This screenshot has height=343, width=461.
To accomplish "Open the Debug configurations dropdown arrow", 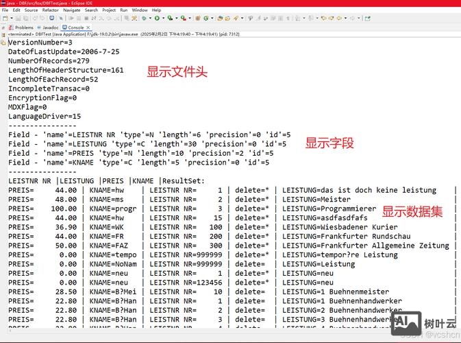I will (150, 19).
